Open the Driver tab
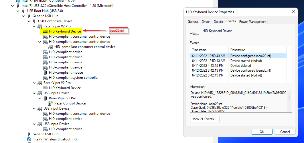Screen dimensions: 304x143 click(x=206, y=22)
